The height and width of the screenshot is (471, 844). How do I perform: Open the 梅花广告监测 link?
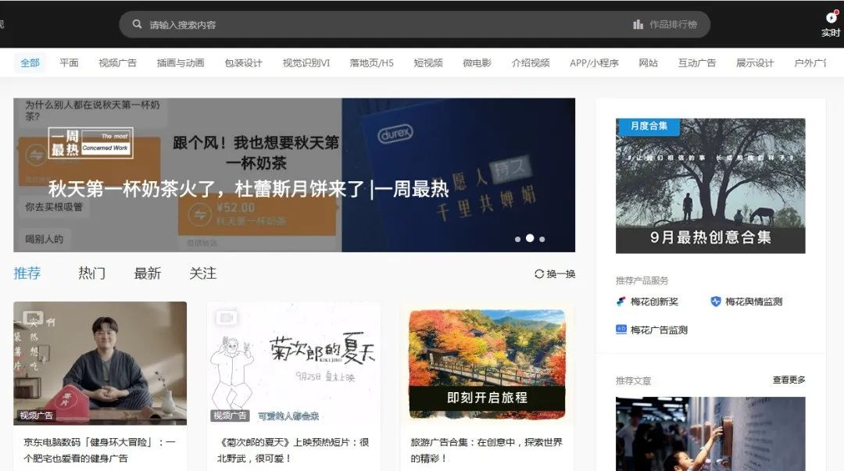click(x=659, y=330)
